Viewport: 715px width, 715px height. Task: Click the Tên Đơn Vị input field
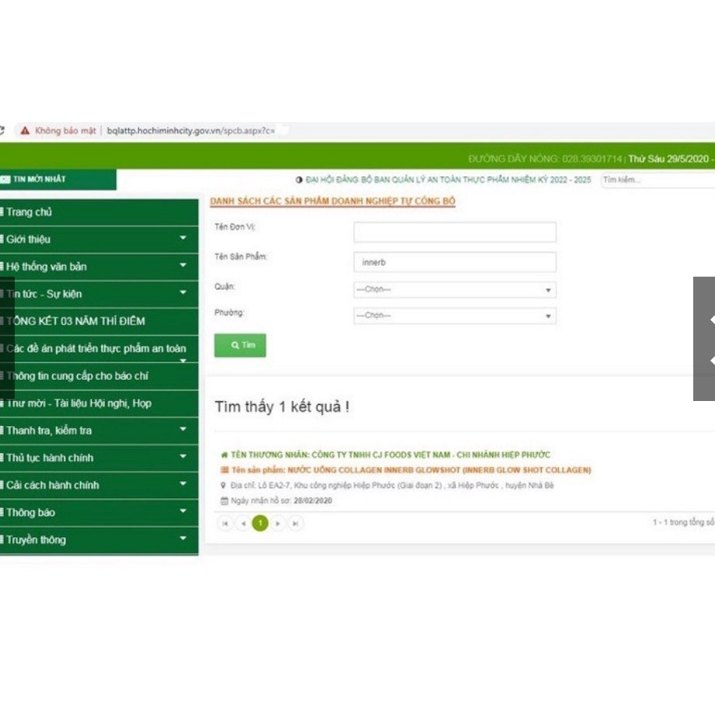455,232
